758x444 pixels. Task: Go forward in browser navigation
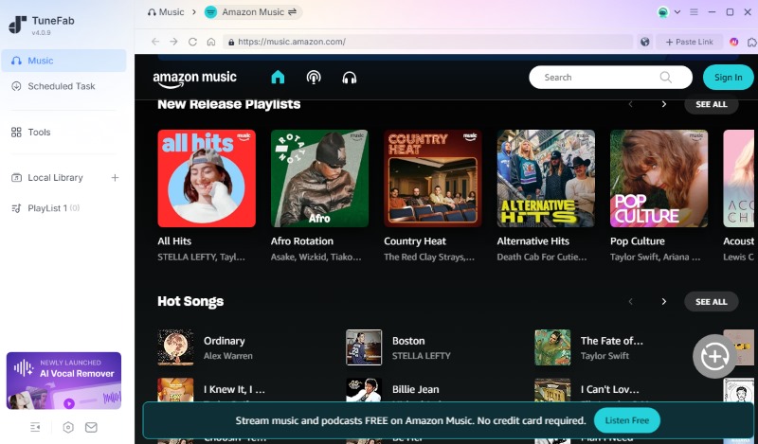tap(173, 42)
